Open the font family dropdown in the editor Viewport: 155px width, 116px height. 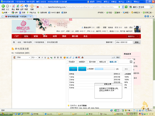(23, 57)
